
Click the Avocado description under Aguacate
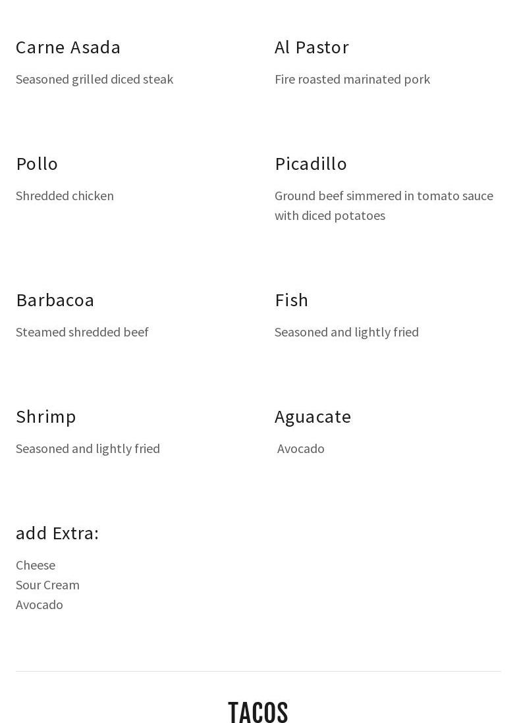pos(301,448)
